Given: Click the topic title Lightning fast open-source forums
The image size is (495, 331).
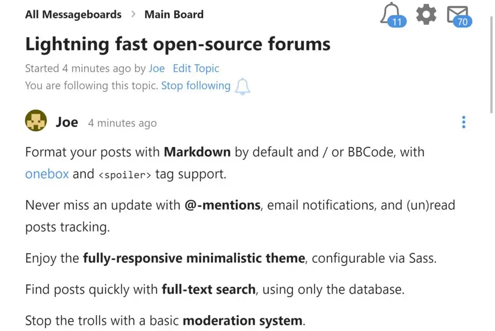Looking at the screenshot, I should click(x=178, y=44).
